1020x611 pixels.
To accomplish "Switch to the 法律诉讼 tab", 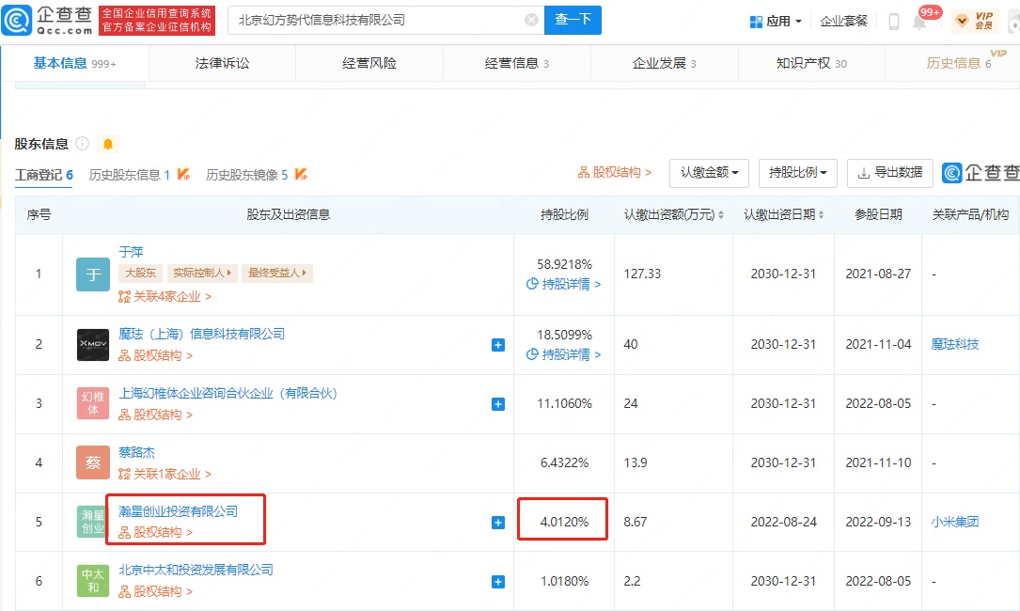I will 222,63.
